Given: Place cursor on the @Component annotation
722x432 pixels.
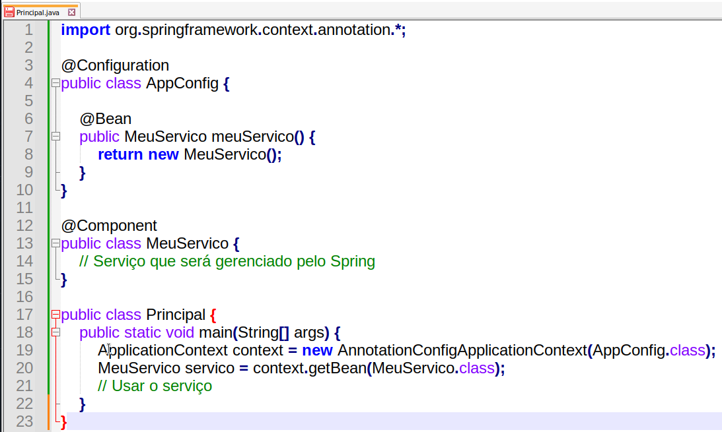Looking at the screenshot, I should click(109, 226).
